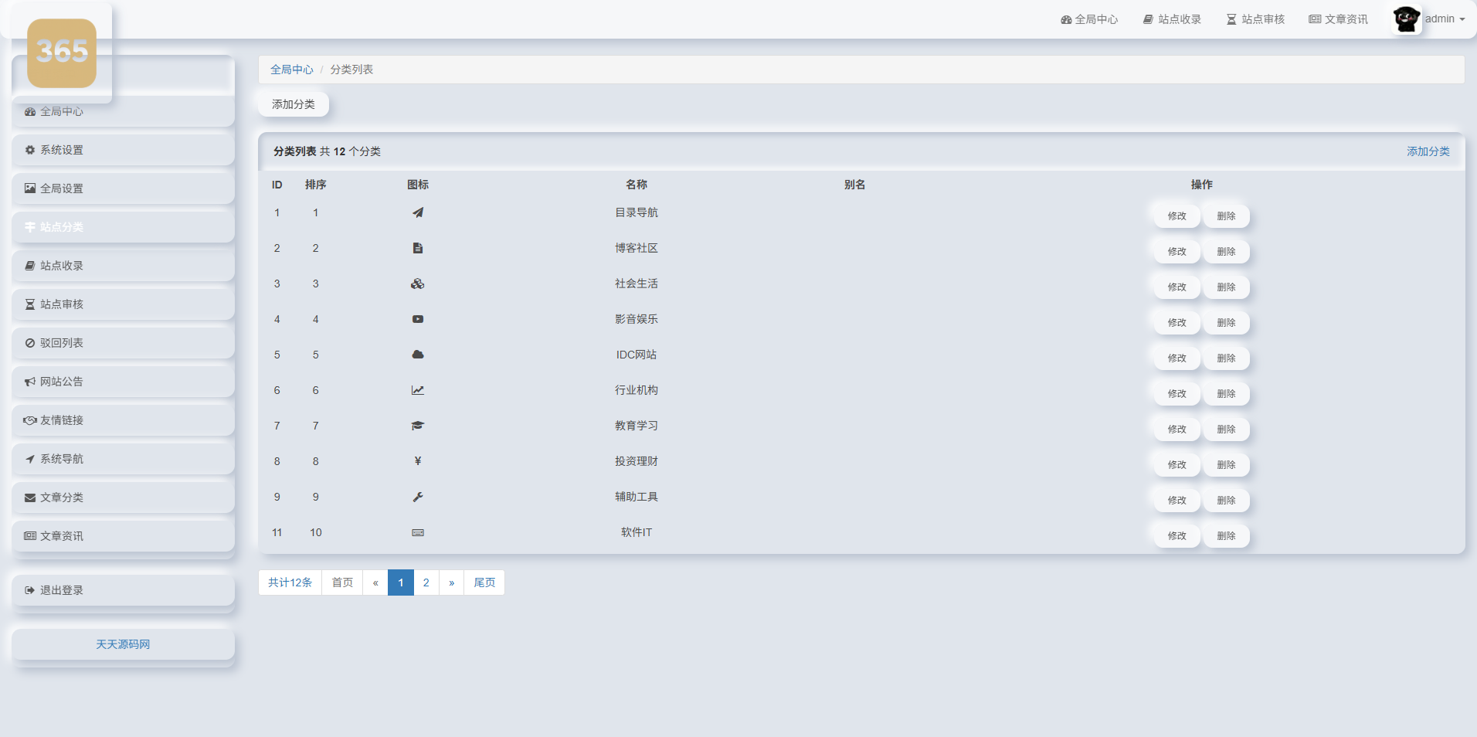The height and width of the screenshot is (737, 1477).
Task: Click the « previous page chevron
Action: [375, 582]
